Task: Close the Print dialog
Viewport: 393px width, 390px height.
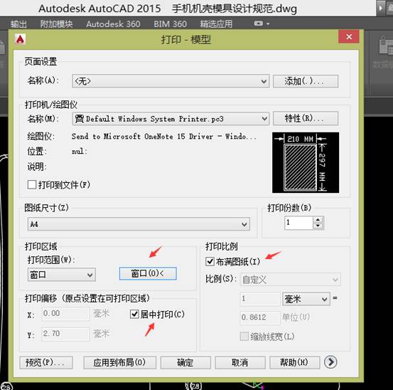Action: click(349, 36)
